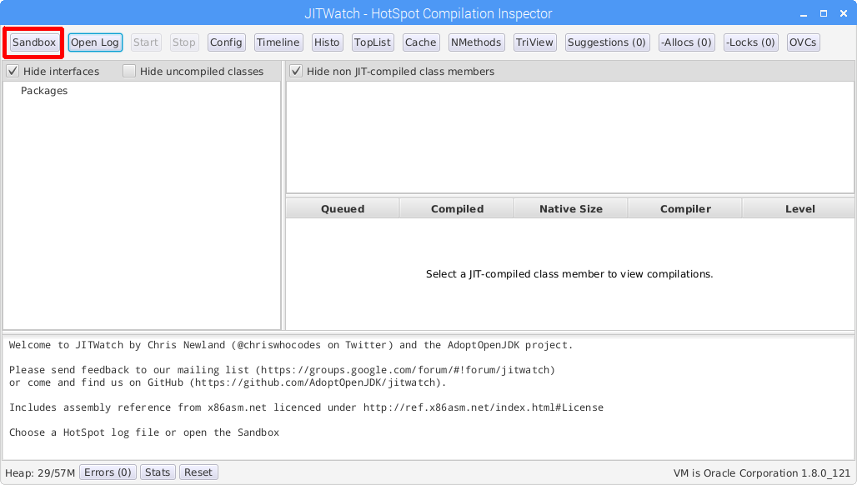The width and height of the screenshot is (857, 485).
Task: Click the Native Size column header
Action: click(571, 208)
